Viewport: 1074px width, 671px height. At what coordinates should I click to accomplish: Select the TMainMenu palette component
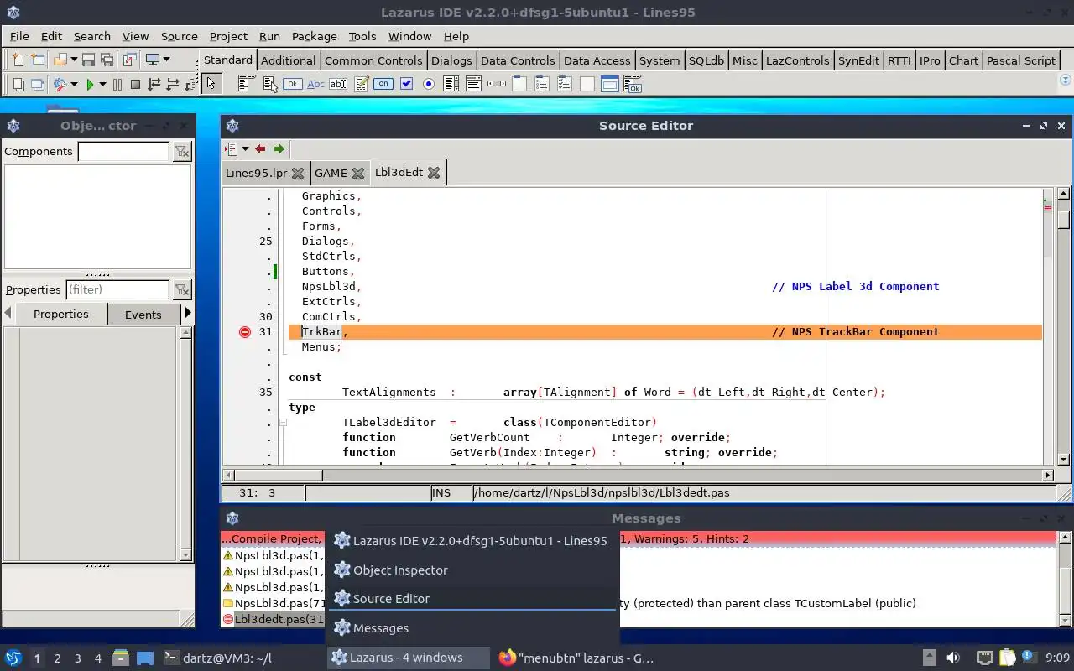[x=246, y=83]
